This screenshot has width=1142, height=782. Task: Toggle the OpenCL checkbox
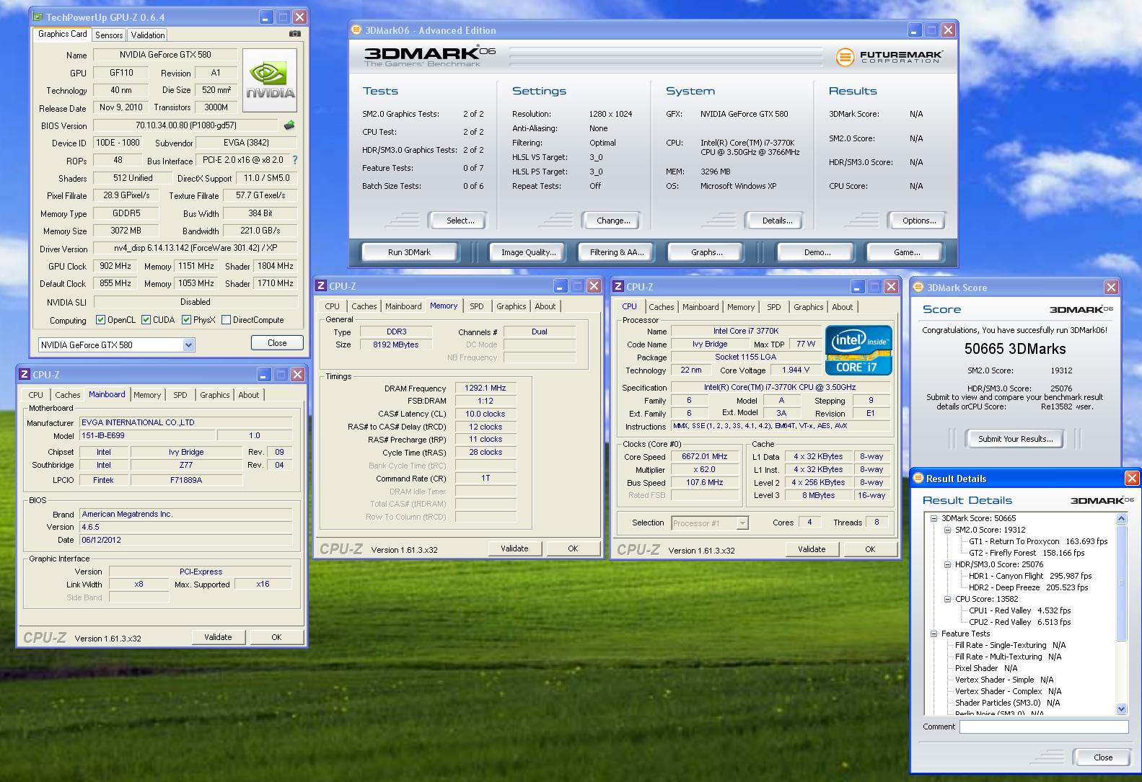click(x=101, y=320)
